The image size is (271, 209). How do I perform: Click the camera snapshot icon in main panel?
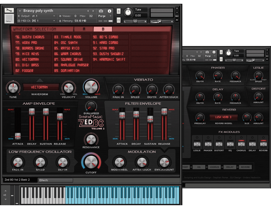pyautogui.click(x=101, y=11)
